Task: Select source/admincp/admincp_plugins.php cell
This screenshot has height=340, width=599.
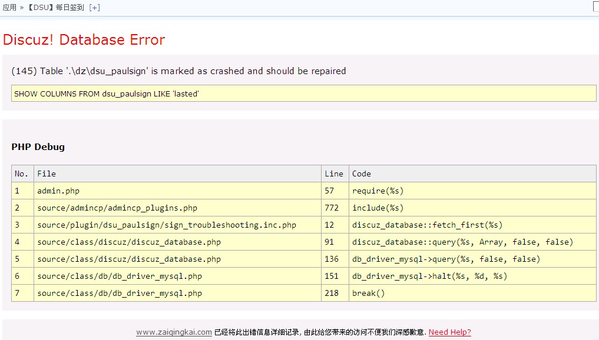Action: 178,208
